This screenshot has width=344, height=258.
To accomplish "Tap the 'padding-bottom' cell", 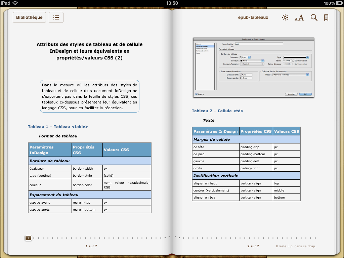I will pyautogui.click(x=256, y=154).
